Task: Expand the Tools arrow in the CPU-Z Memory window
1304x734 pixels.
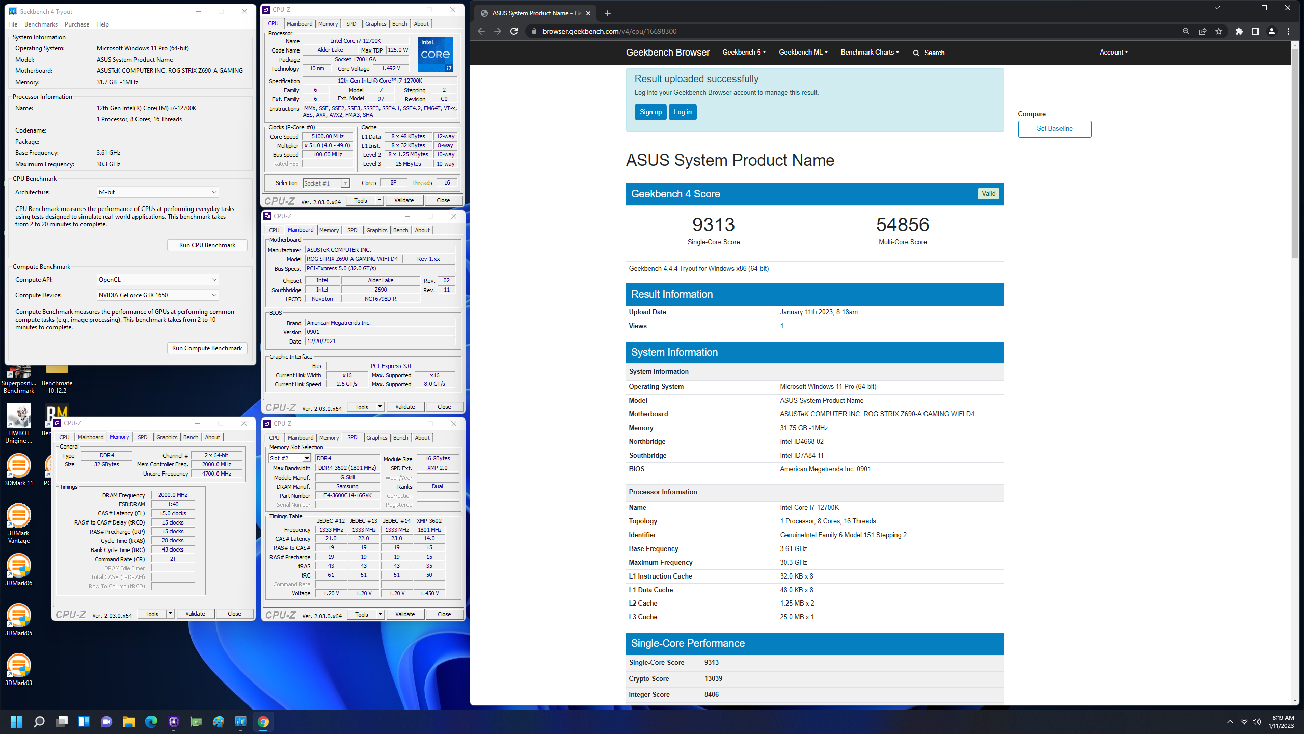Action: coord(171,614)
